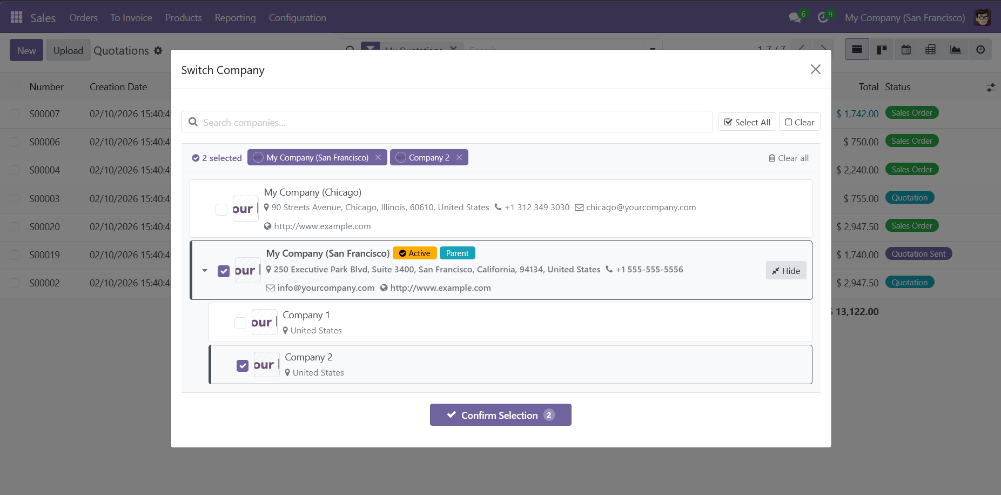The width and height of the screenshot is (1001, 495).
Task: Open the Products menu
Action: coord(183,17)
